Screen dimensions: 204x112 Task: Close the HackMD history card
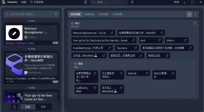[x=55, y=55]
